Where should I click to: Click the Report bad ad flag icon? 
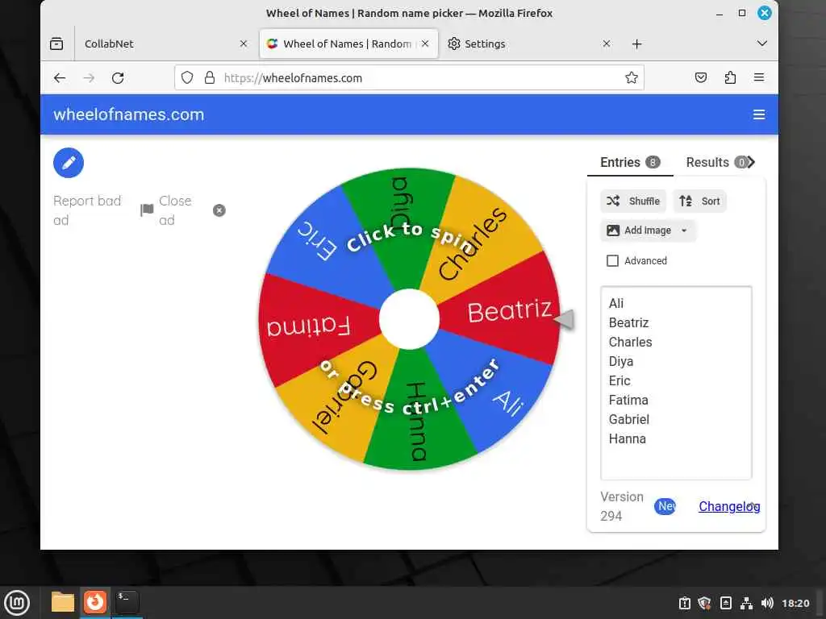pos(147,210)
